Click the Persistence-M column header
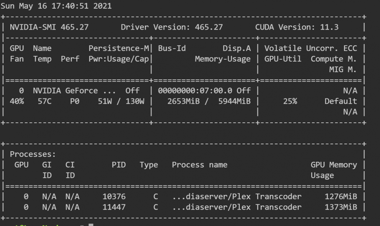The width and height of the screenshot is (380, 226). [119, 49]
